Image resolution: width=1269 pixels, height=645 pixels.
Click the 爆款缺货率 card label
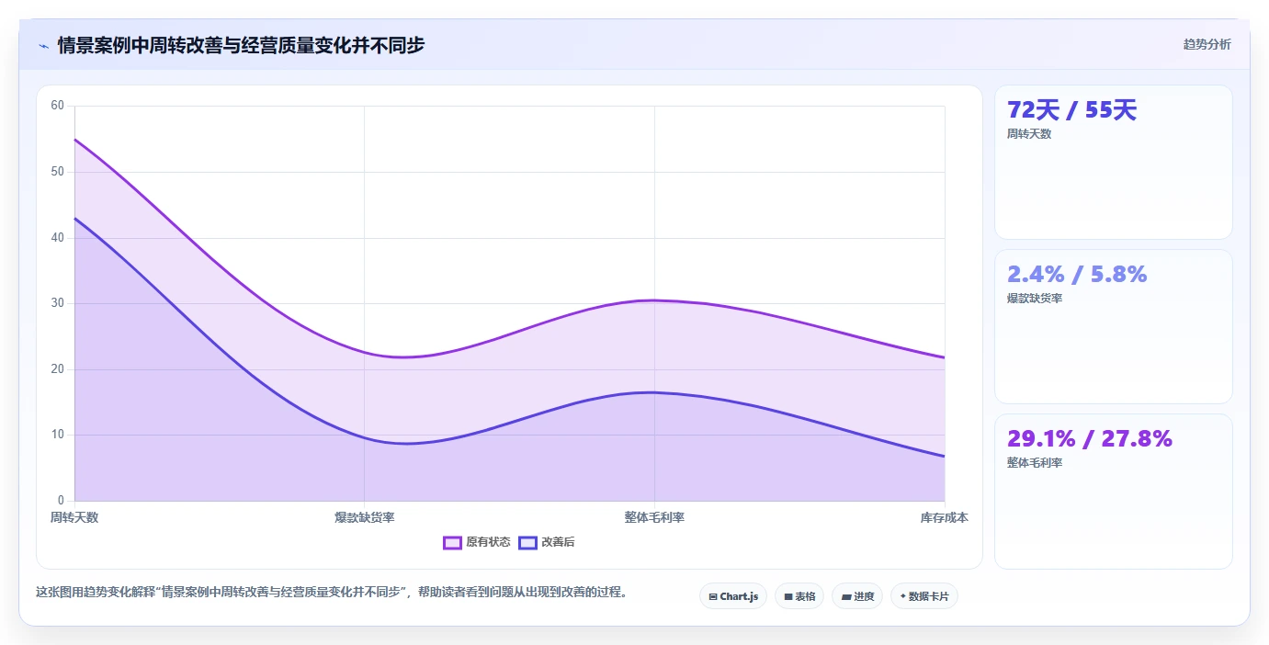1035,299
